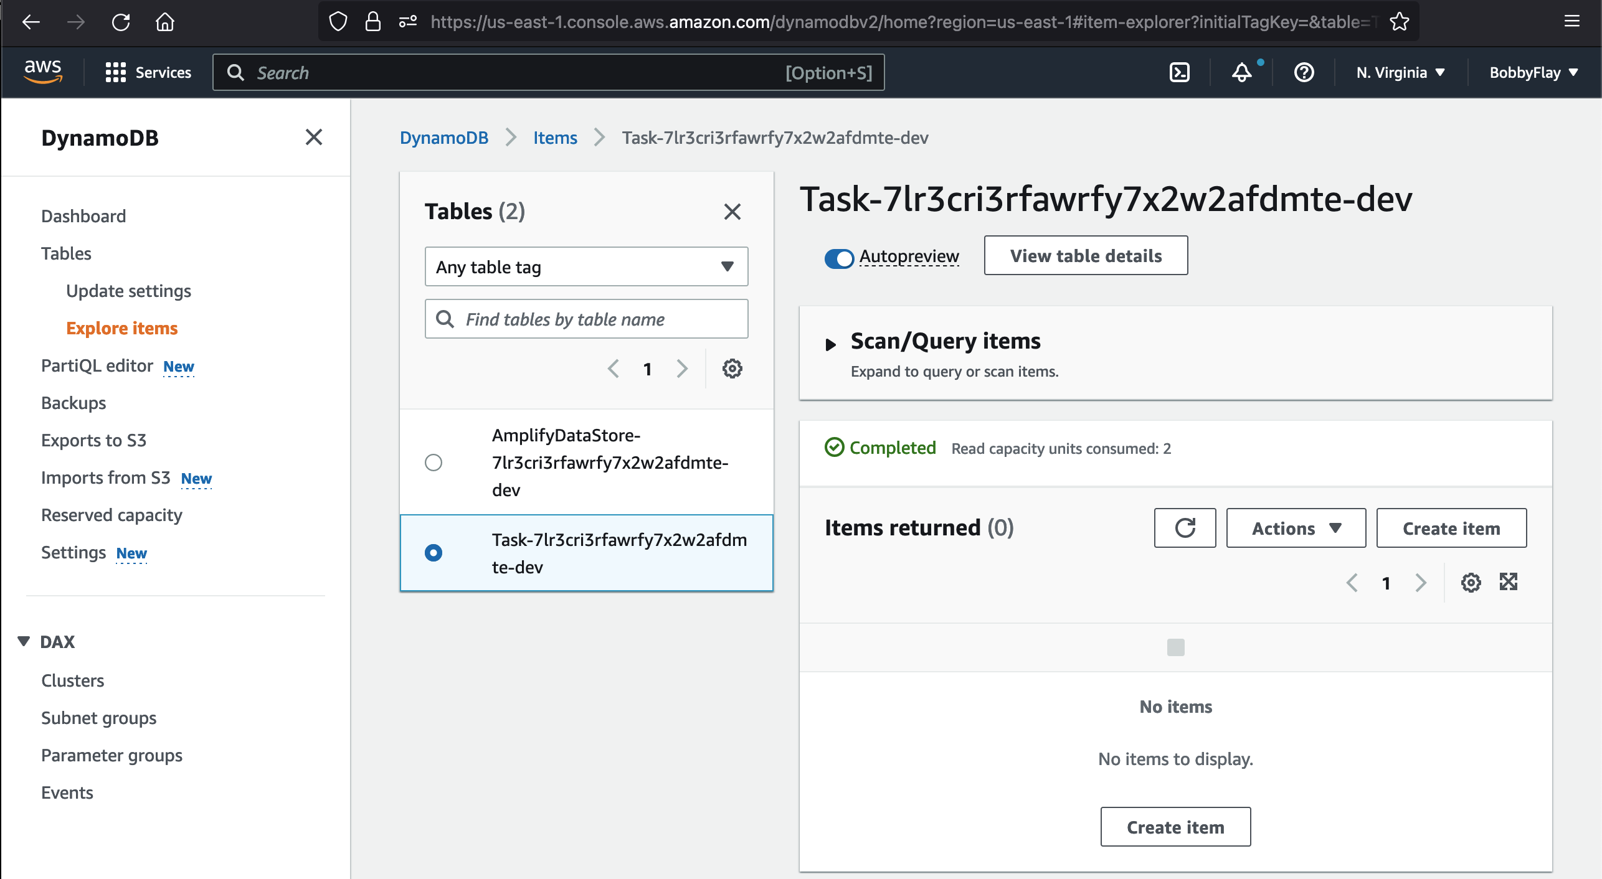The height and width of the screenshot is (879, 1602).
Task: Click the 'Completed' status text
Action: pos(893,447)
